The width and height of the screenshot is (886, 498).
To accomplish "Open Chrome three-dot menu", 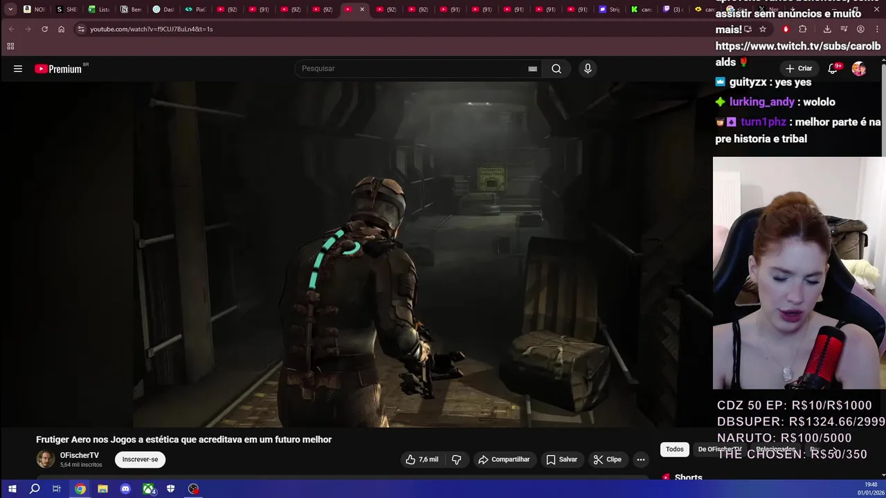I will [x=876, y=29].
